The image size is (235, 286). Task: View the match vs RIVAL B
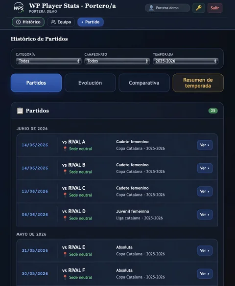tap(205, 168)
